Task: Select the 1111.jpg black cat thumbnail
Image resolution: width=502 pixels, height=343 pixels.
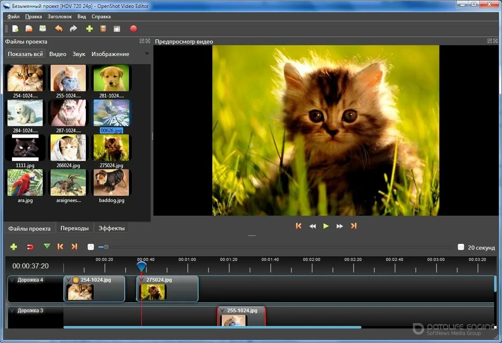Action: (25, 148)
